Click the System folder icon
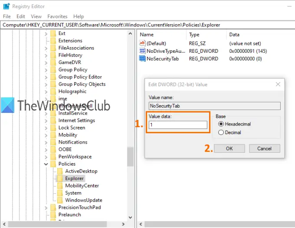Viewport: 295px width, 228px height. [60, 193]
